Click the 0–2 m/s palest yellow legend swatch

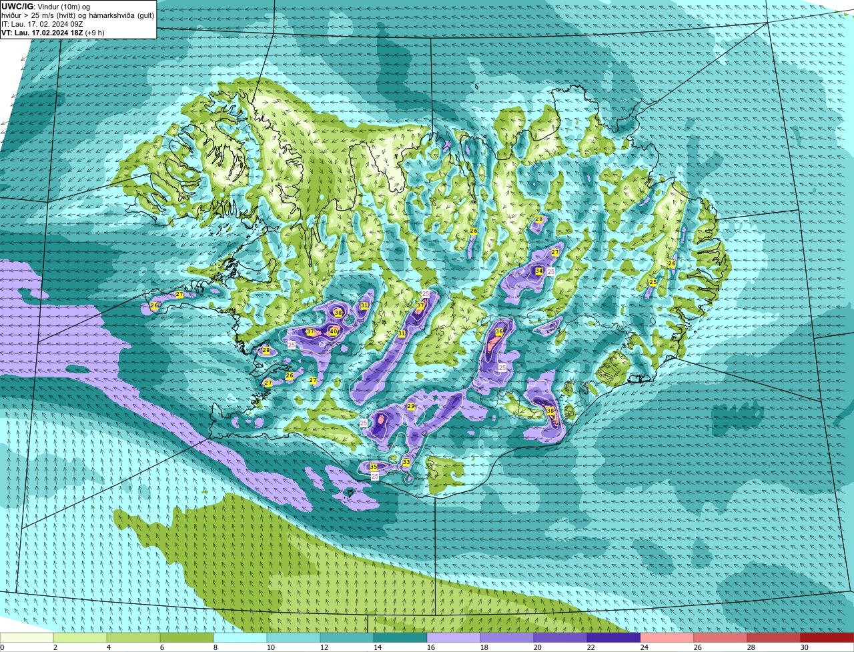tap(27, 638)
